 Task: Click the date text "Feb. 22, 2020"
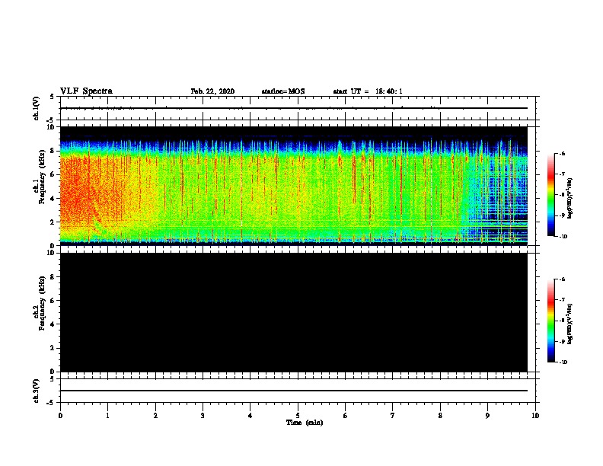pos(212,91)
